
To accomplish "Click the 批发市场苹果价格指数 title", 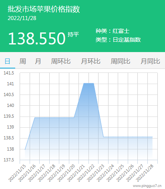I will (44, 9).
